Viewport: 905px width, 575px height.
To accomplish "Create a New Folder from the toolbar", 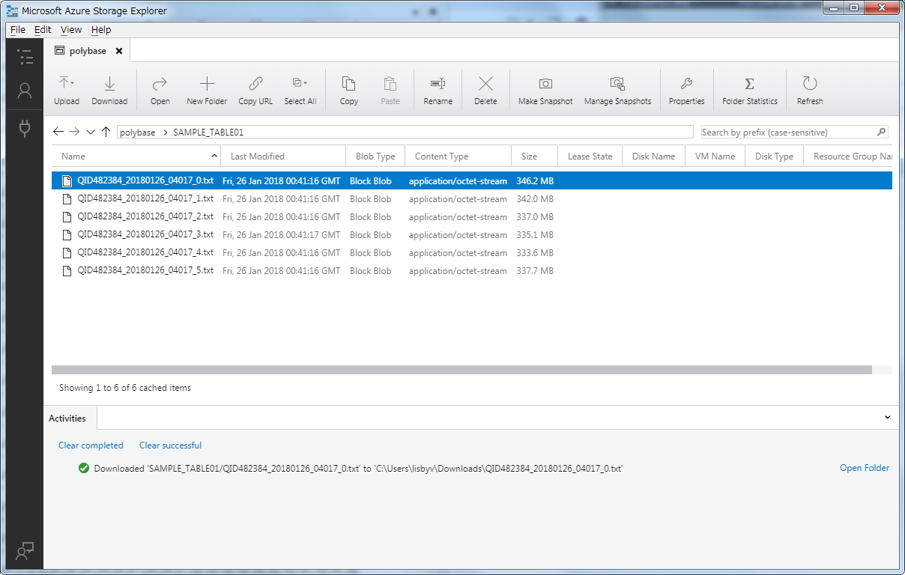I will (x=207, y=84).
